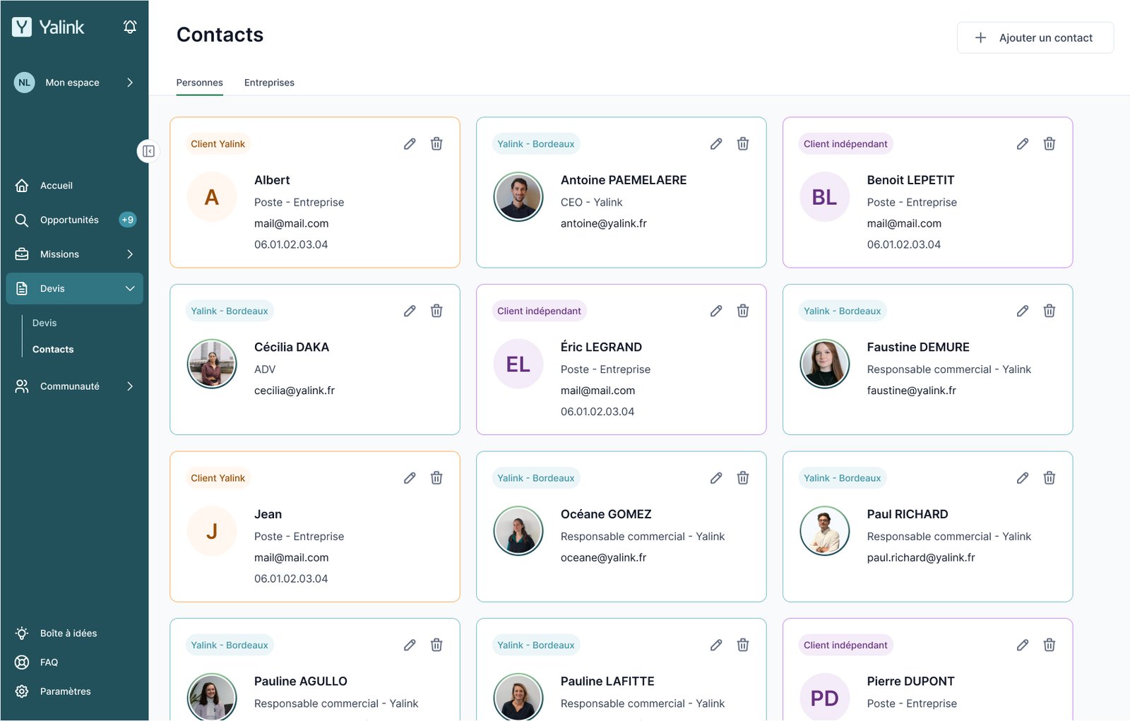Click the pencil icon on Éric LEGRAND's card
The height and width of the screenshot is (721, 1130).
click(715, 311)
